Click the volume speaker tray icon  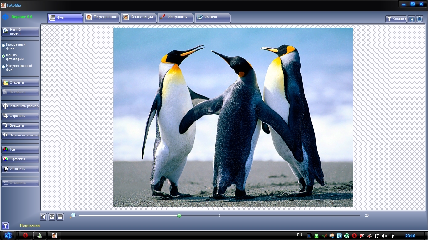(x=384, y=236)
